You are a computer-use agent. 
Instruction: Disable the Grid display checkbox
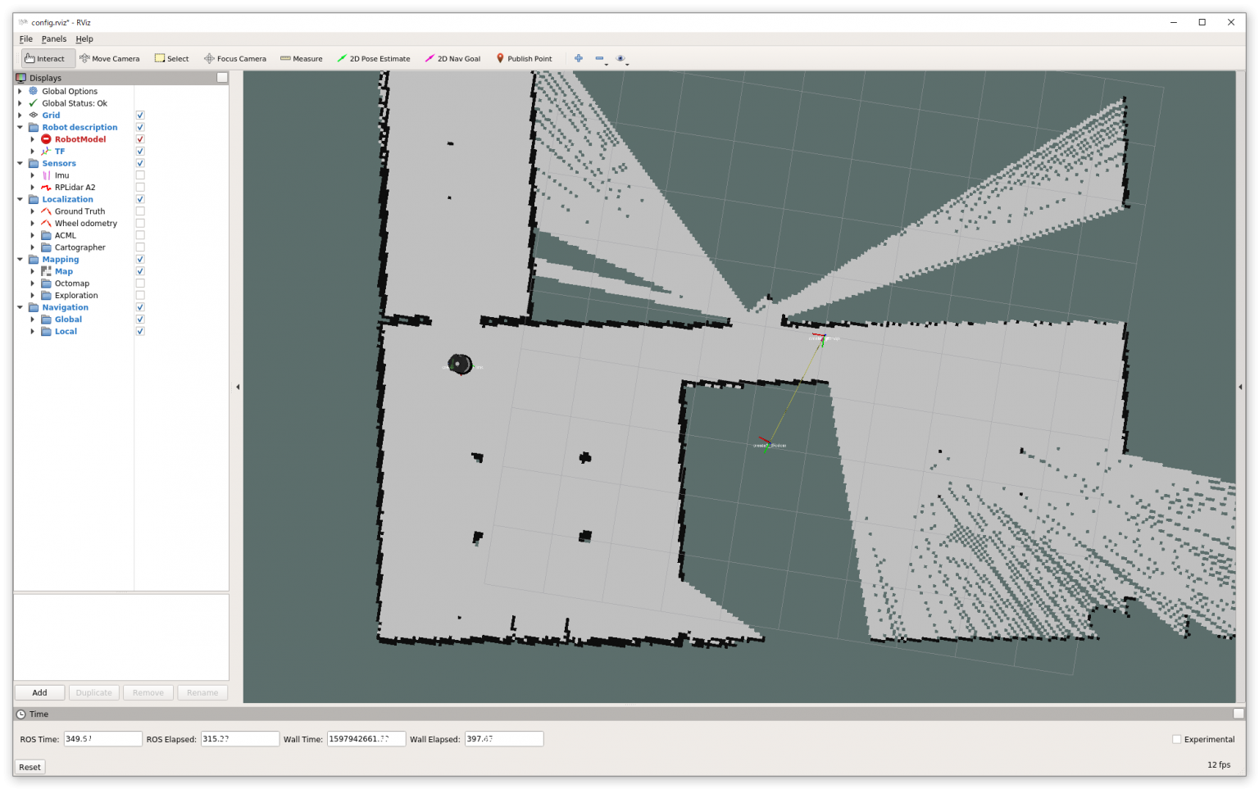point(140,116)
